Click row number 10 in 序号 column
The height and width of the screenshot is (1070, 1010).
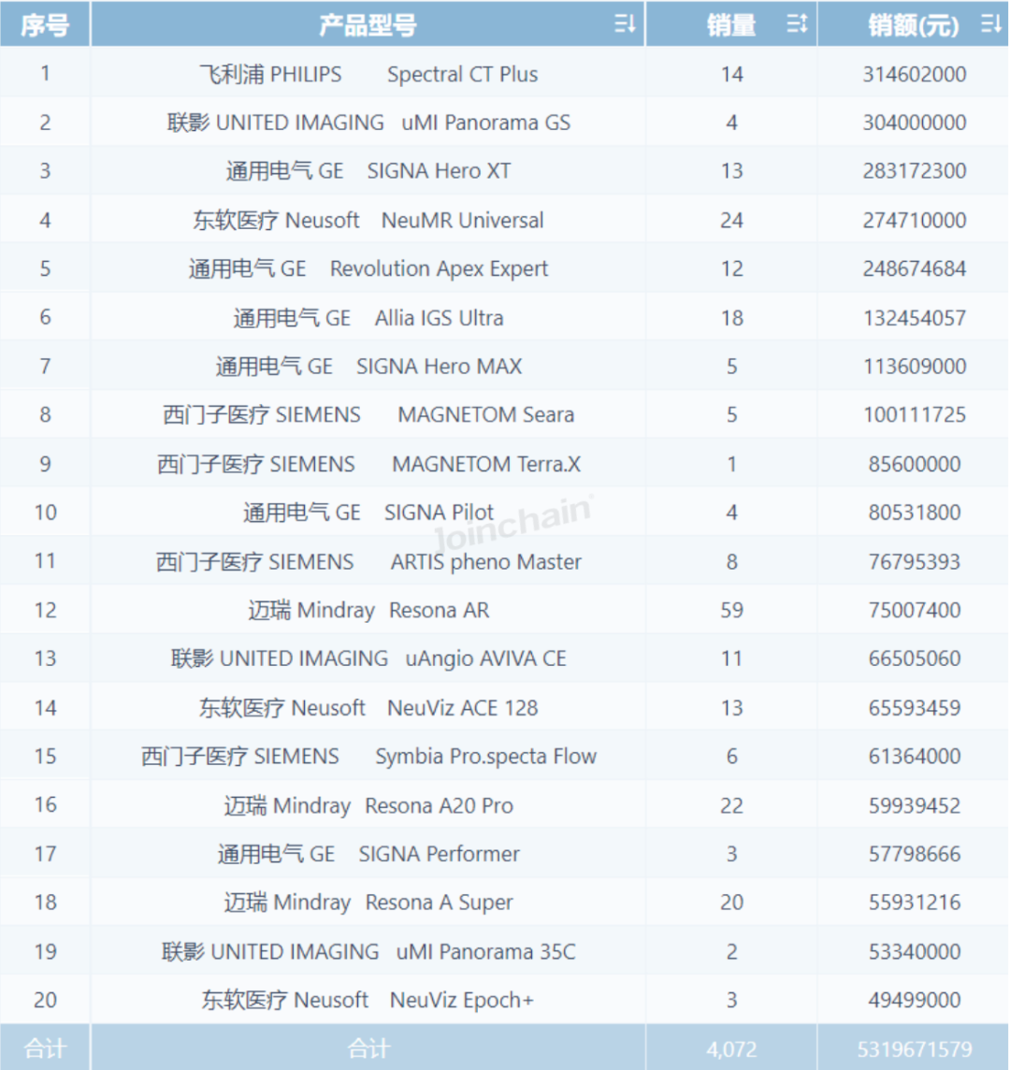[45, 512]
